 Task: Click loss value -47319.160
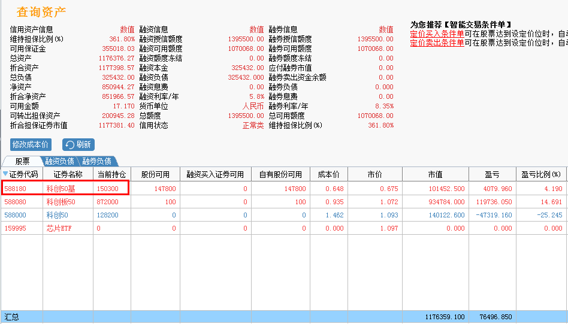click(494, 215)
